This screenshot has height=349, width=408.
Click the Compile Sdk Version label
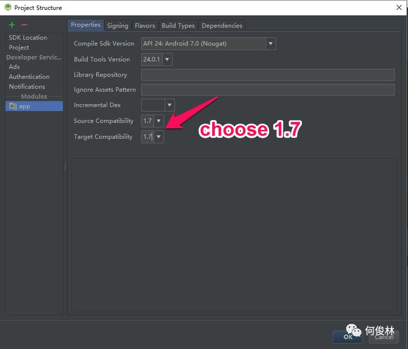tap(104, 44)
